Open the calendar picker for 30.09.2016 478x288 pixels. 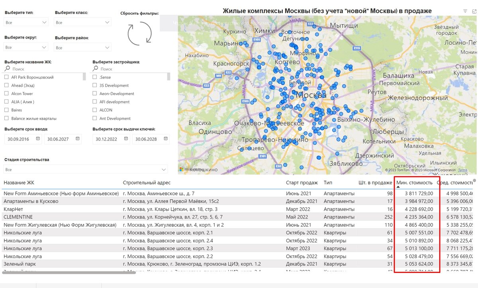(x=38, y=139)
